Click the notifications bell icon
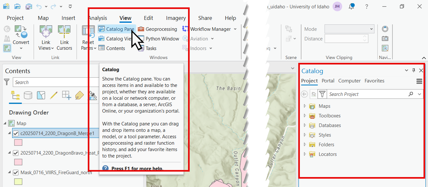The width and height of the screenshot is (428, 187). [352, 6]
